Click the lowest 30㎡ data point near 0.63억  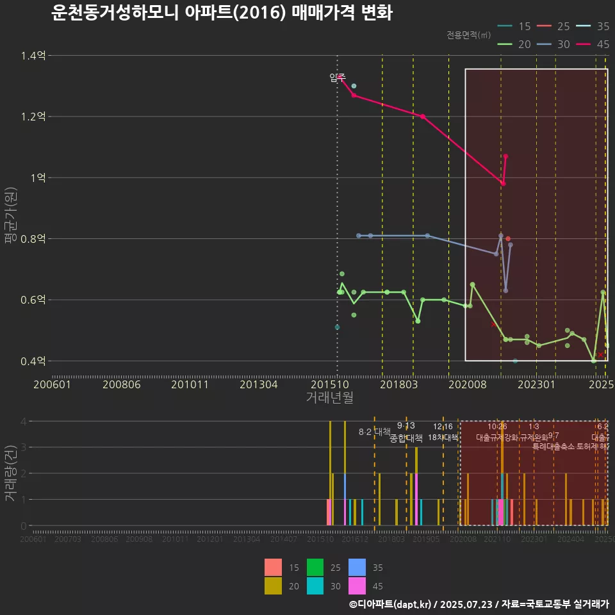tap(505, 291)
